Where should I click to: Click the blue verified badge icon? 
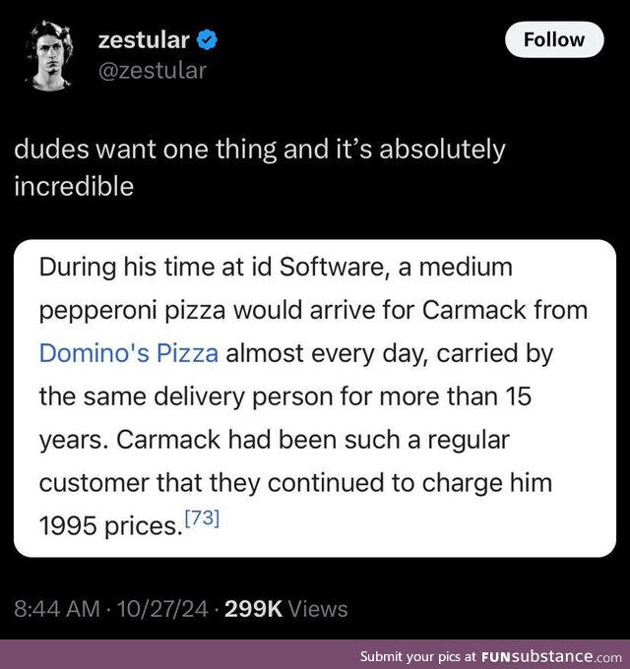(x=209, y=39)
